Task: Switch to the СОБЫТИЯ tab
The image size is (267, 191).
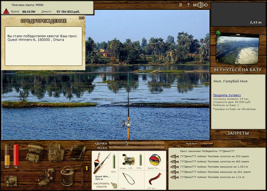Action: click(206, 143)
